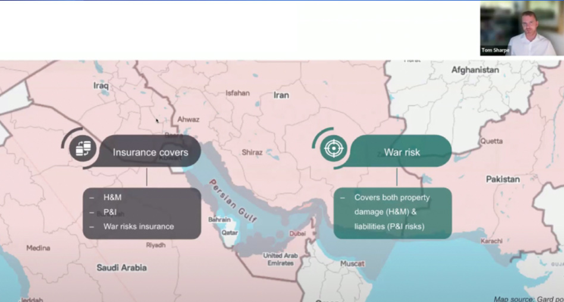Click the H&M bullet item
Image resolution: width=564 pixels, height=302 pixels.
pos(112,198)
